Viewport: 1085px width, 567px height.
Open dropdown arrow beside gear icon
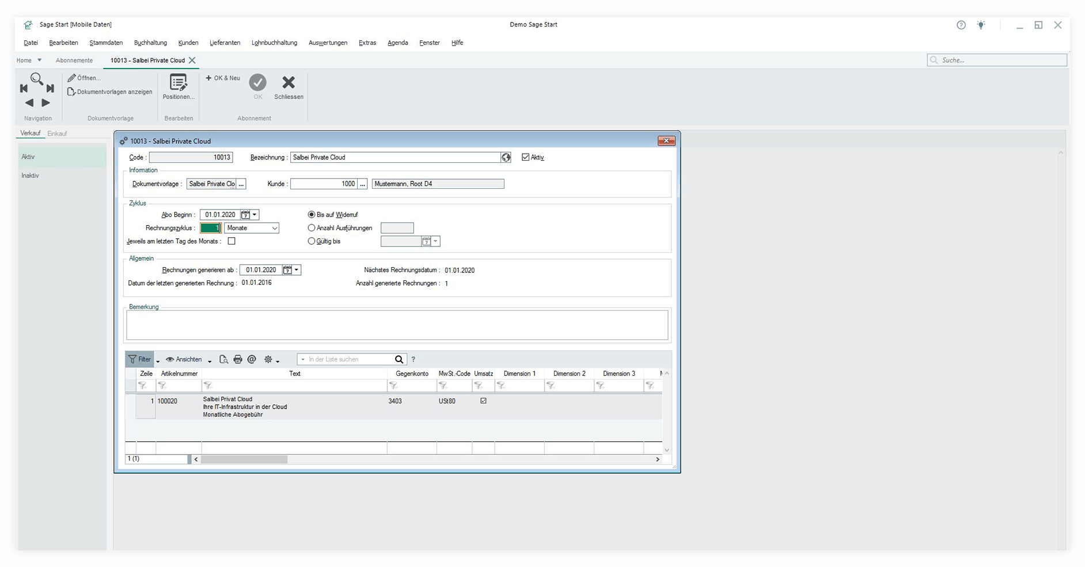point(278,361)
